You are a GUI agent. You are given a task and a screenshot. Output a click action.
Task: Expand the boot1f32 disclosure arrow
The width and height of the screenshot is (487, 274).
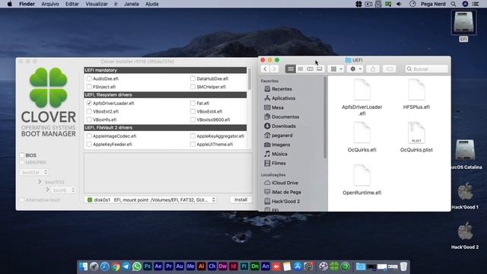point(40,182)
